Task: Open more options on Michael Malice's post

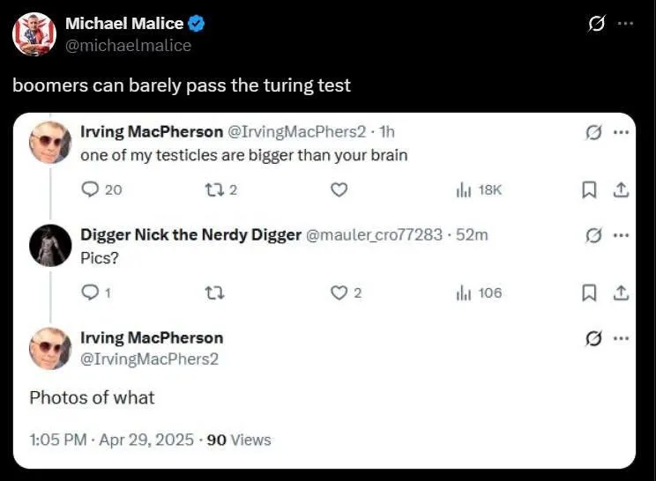Action: tap(625, 24)
